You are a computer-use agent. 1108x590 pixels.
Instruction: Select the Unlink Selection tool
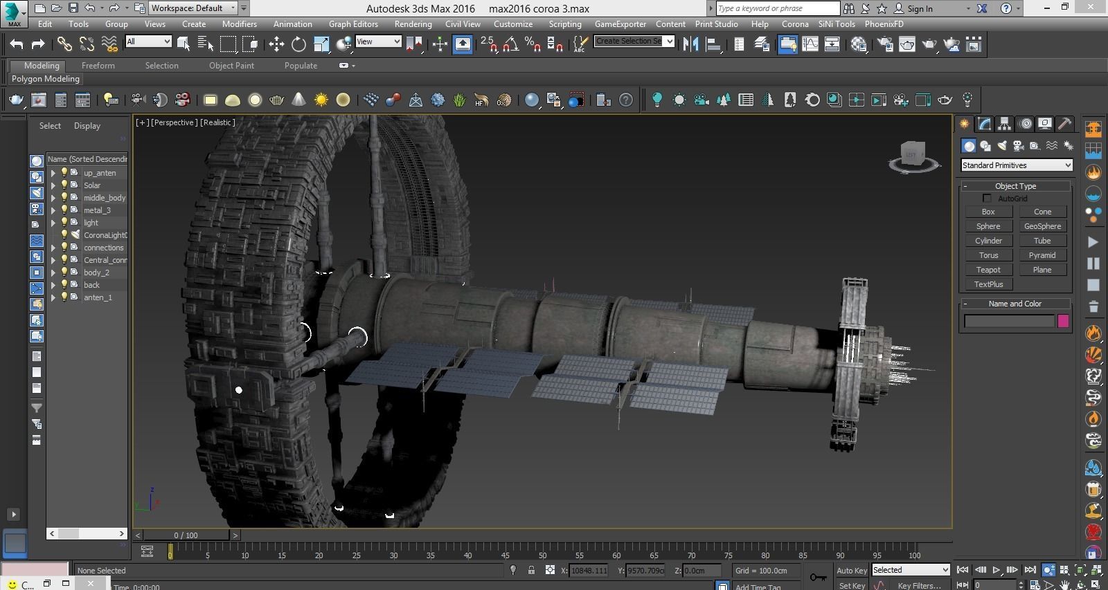pos(87,44)
